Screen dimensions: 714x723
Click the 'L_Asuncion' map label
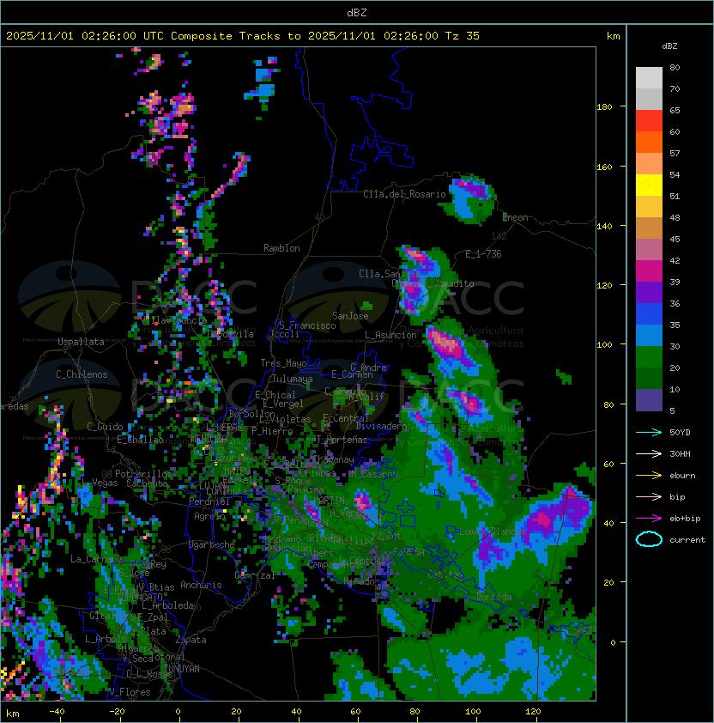[390, 335]
